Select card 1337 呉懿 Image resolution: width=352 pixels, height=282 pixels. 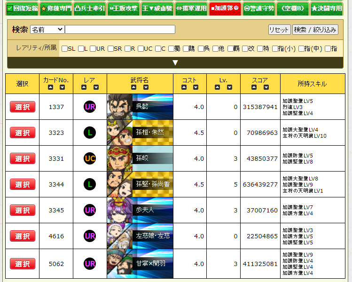pos(23,107)
